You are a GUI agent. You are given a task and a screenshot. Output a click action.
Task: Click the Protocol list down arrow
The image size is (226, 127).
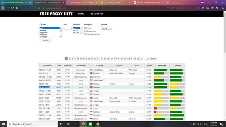point(81,32)
